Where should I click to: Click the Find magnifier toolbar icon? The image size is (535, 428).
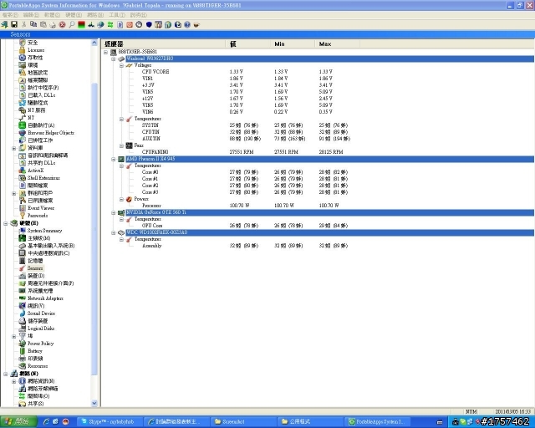72,24
